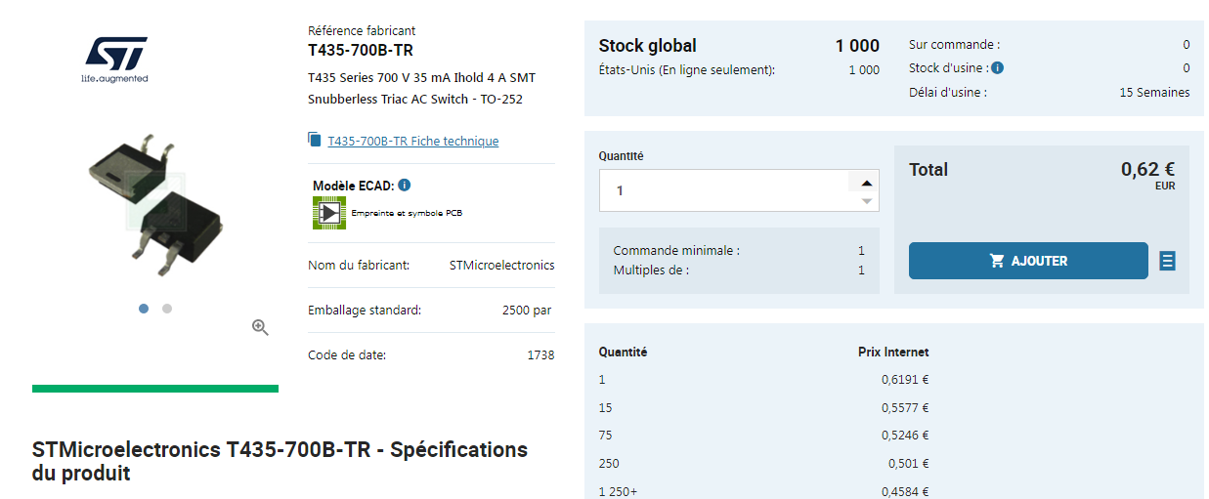Click the AJOUTER add-to-cart button
The width and height of the screenshot is (1209, 499).
click(x=1028, y=261)
